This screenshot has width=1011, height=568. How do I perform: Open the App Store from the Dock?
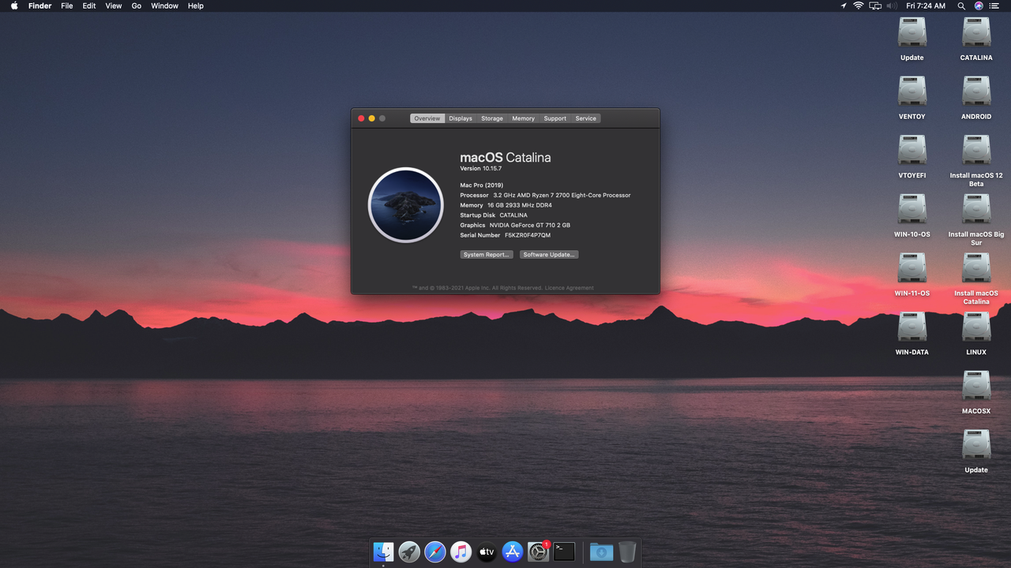point(512,551)
